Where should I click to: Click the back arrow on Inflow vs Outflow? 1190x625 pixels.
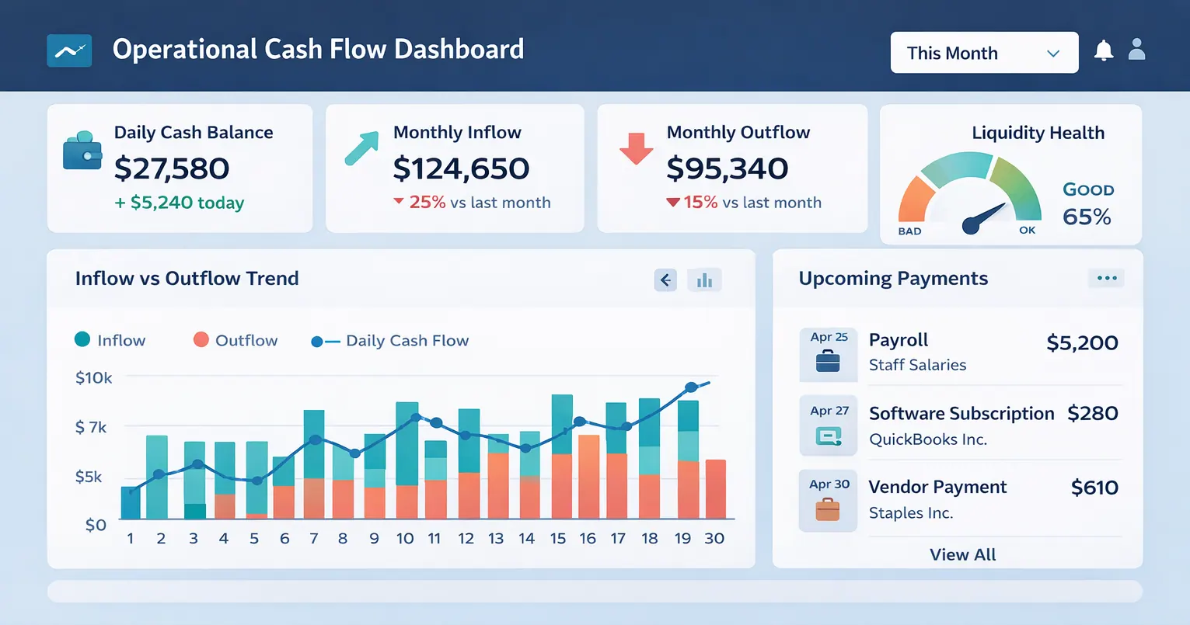pyautogui.click(x=665, y=280)
